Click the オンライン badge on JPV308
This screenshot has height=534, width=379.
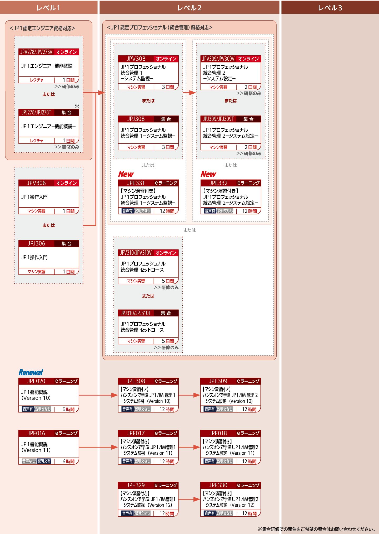(166, 59)
